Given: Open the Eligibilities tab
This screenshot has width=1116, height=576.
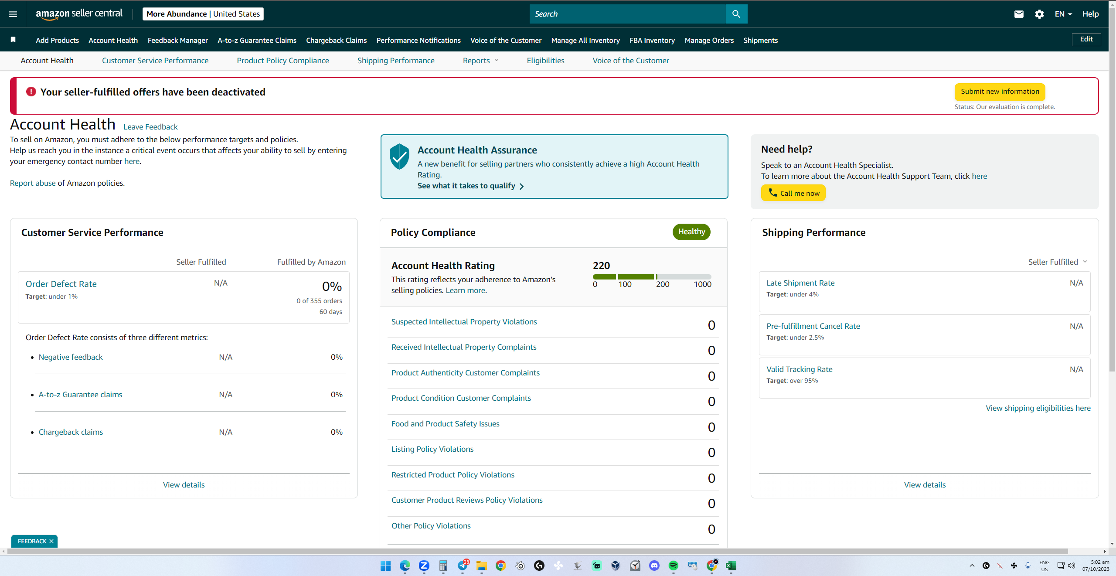Looking at the screenshot, I should click(545, 61).
